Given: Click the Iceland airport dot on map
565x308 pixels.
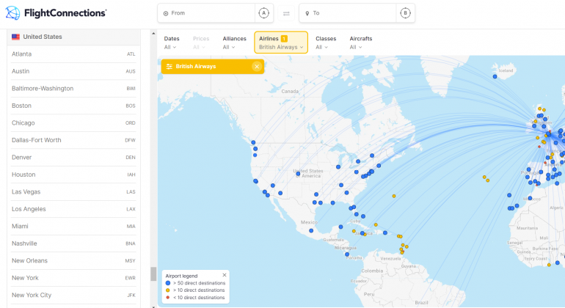Looking at the screenshot, I should (495, 76).
